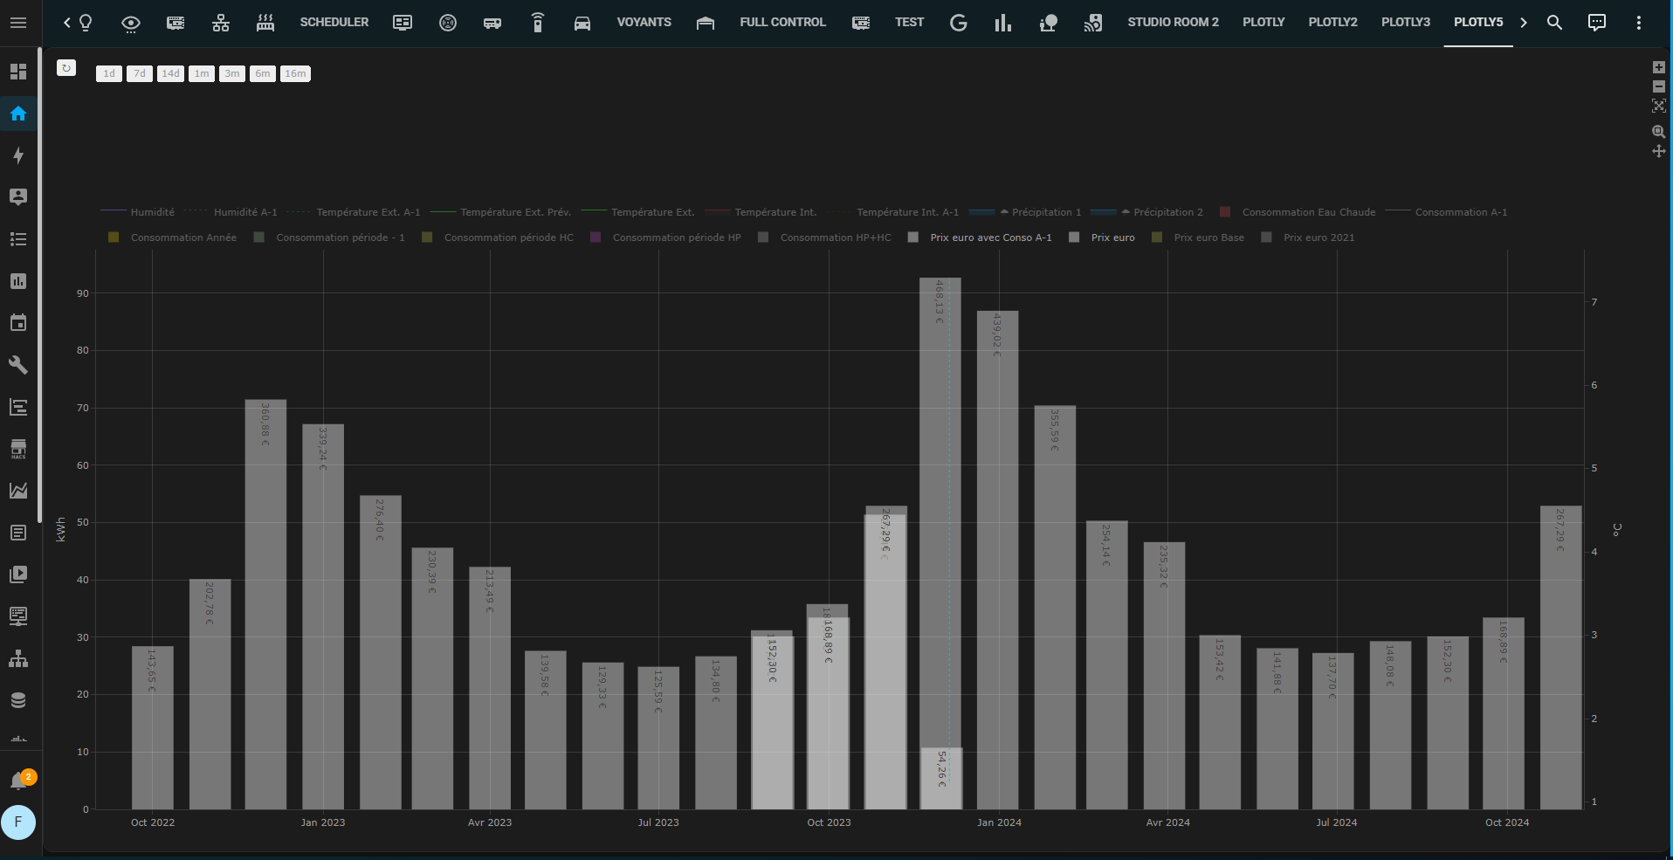The width and height of the screenshot is (1673, 860).
Task: Select Plotly pan arrows tool
Action: click(x=1659, y=151)
